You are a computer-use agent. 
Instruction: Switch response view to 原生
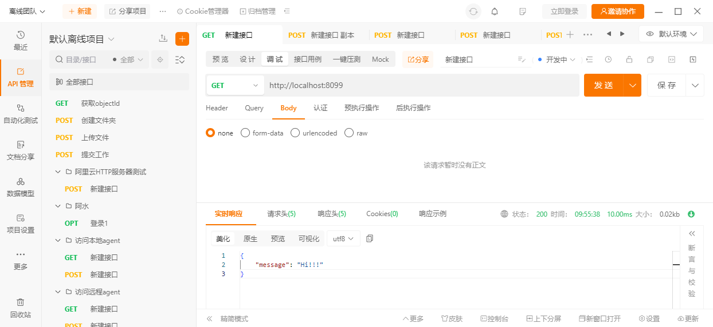click(250, 238)
